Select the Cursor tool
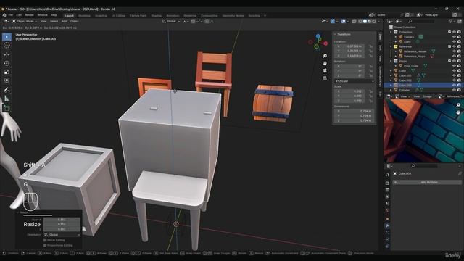 [7, 46]
